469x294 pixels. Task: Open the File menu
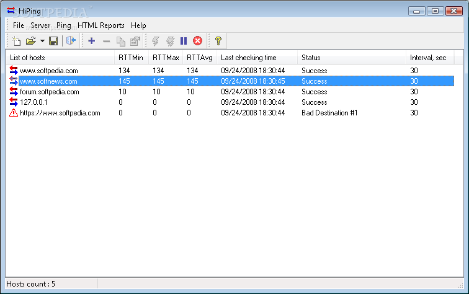(18, 25)
